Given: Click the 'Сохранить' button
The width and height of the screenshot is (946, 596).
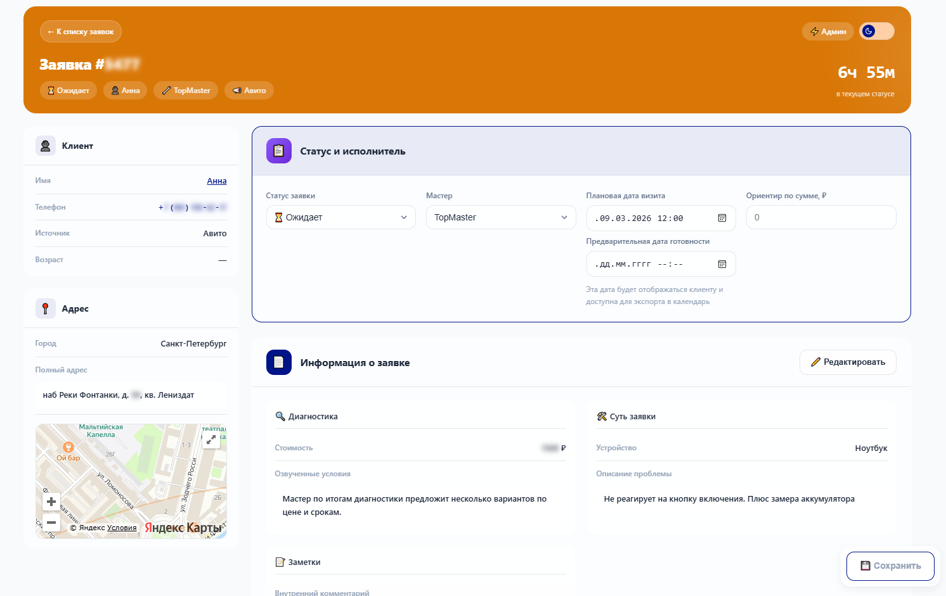Looking at the screenshot, I should pyautogui.click(x=890, y=566).
